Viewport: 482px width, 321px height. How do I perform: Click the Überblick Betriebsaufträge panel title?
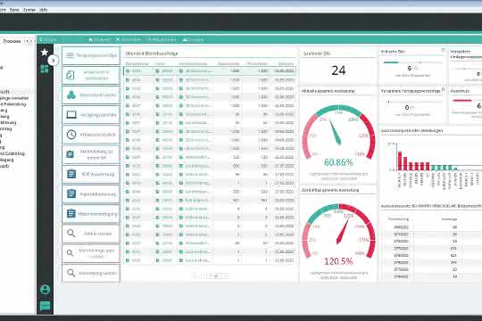152,53
